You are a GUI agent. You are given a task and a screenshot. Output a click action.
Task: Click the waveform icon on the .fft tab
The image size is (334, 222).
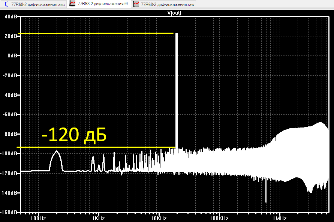72,4
